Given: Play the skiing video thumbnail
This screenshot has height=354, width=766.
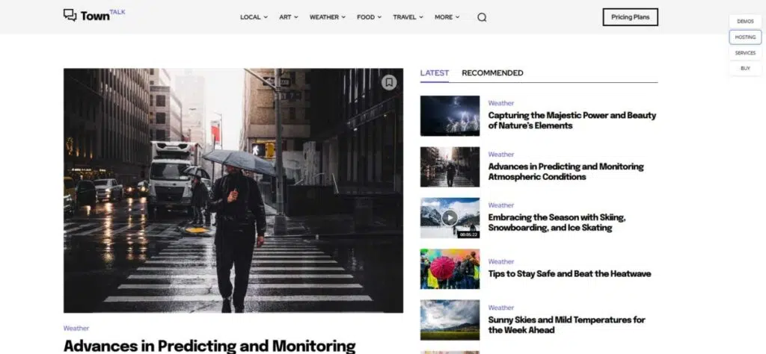Looking at the screenshot, I should [450, 218].
